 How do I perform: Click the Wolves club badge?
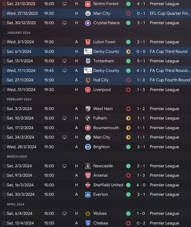click(x=88, y=214)
